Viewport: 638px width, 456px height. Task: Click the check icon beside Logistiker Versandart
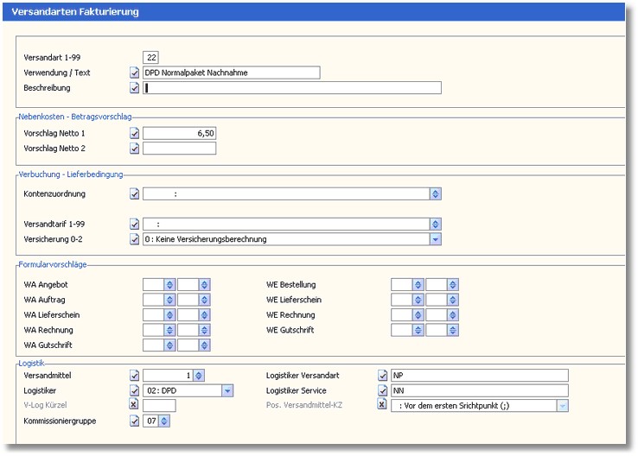[382, 375]
